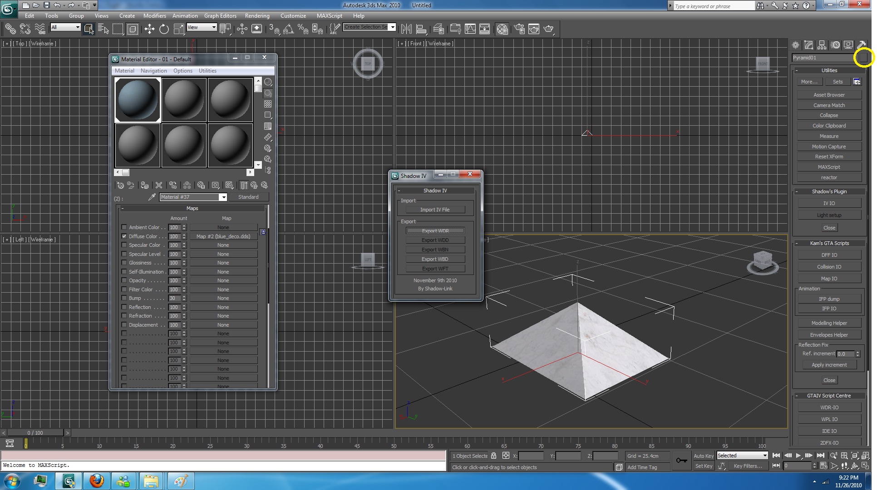Toggle the selection lock padlock icon
877x490 pixels.
493,456
